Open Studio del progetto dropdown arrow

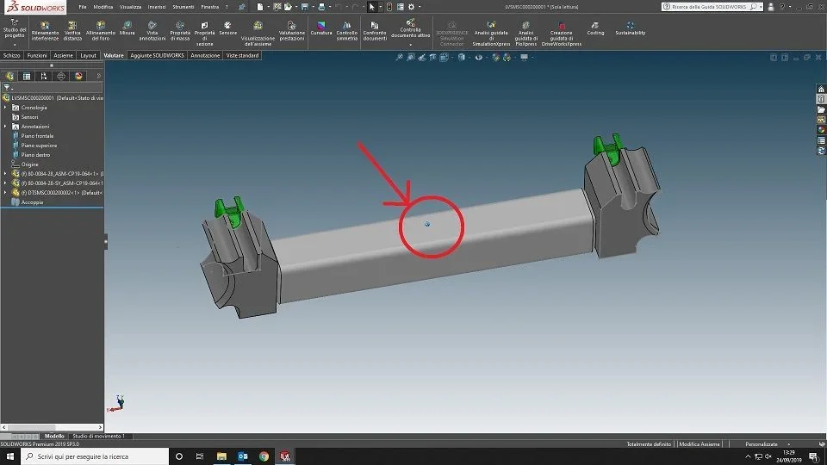(x=15, y=45)
